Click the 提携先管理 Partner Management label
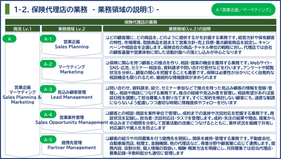 72,145
